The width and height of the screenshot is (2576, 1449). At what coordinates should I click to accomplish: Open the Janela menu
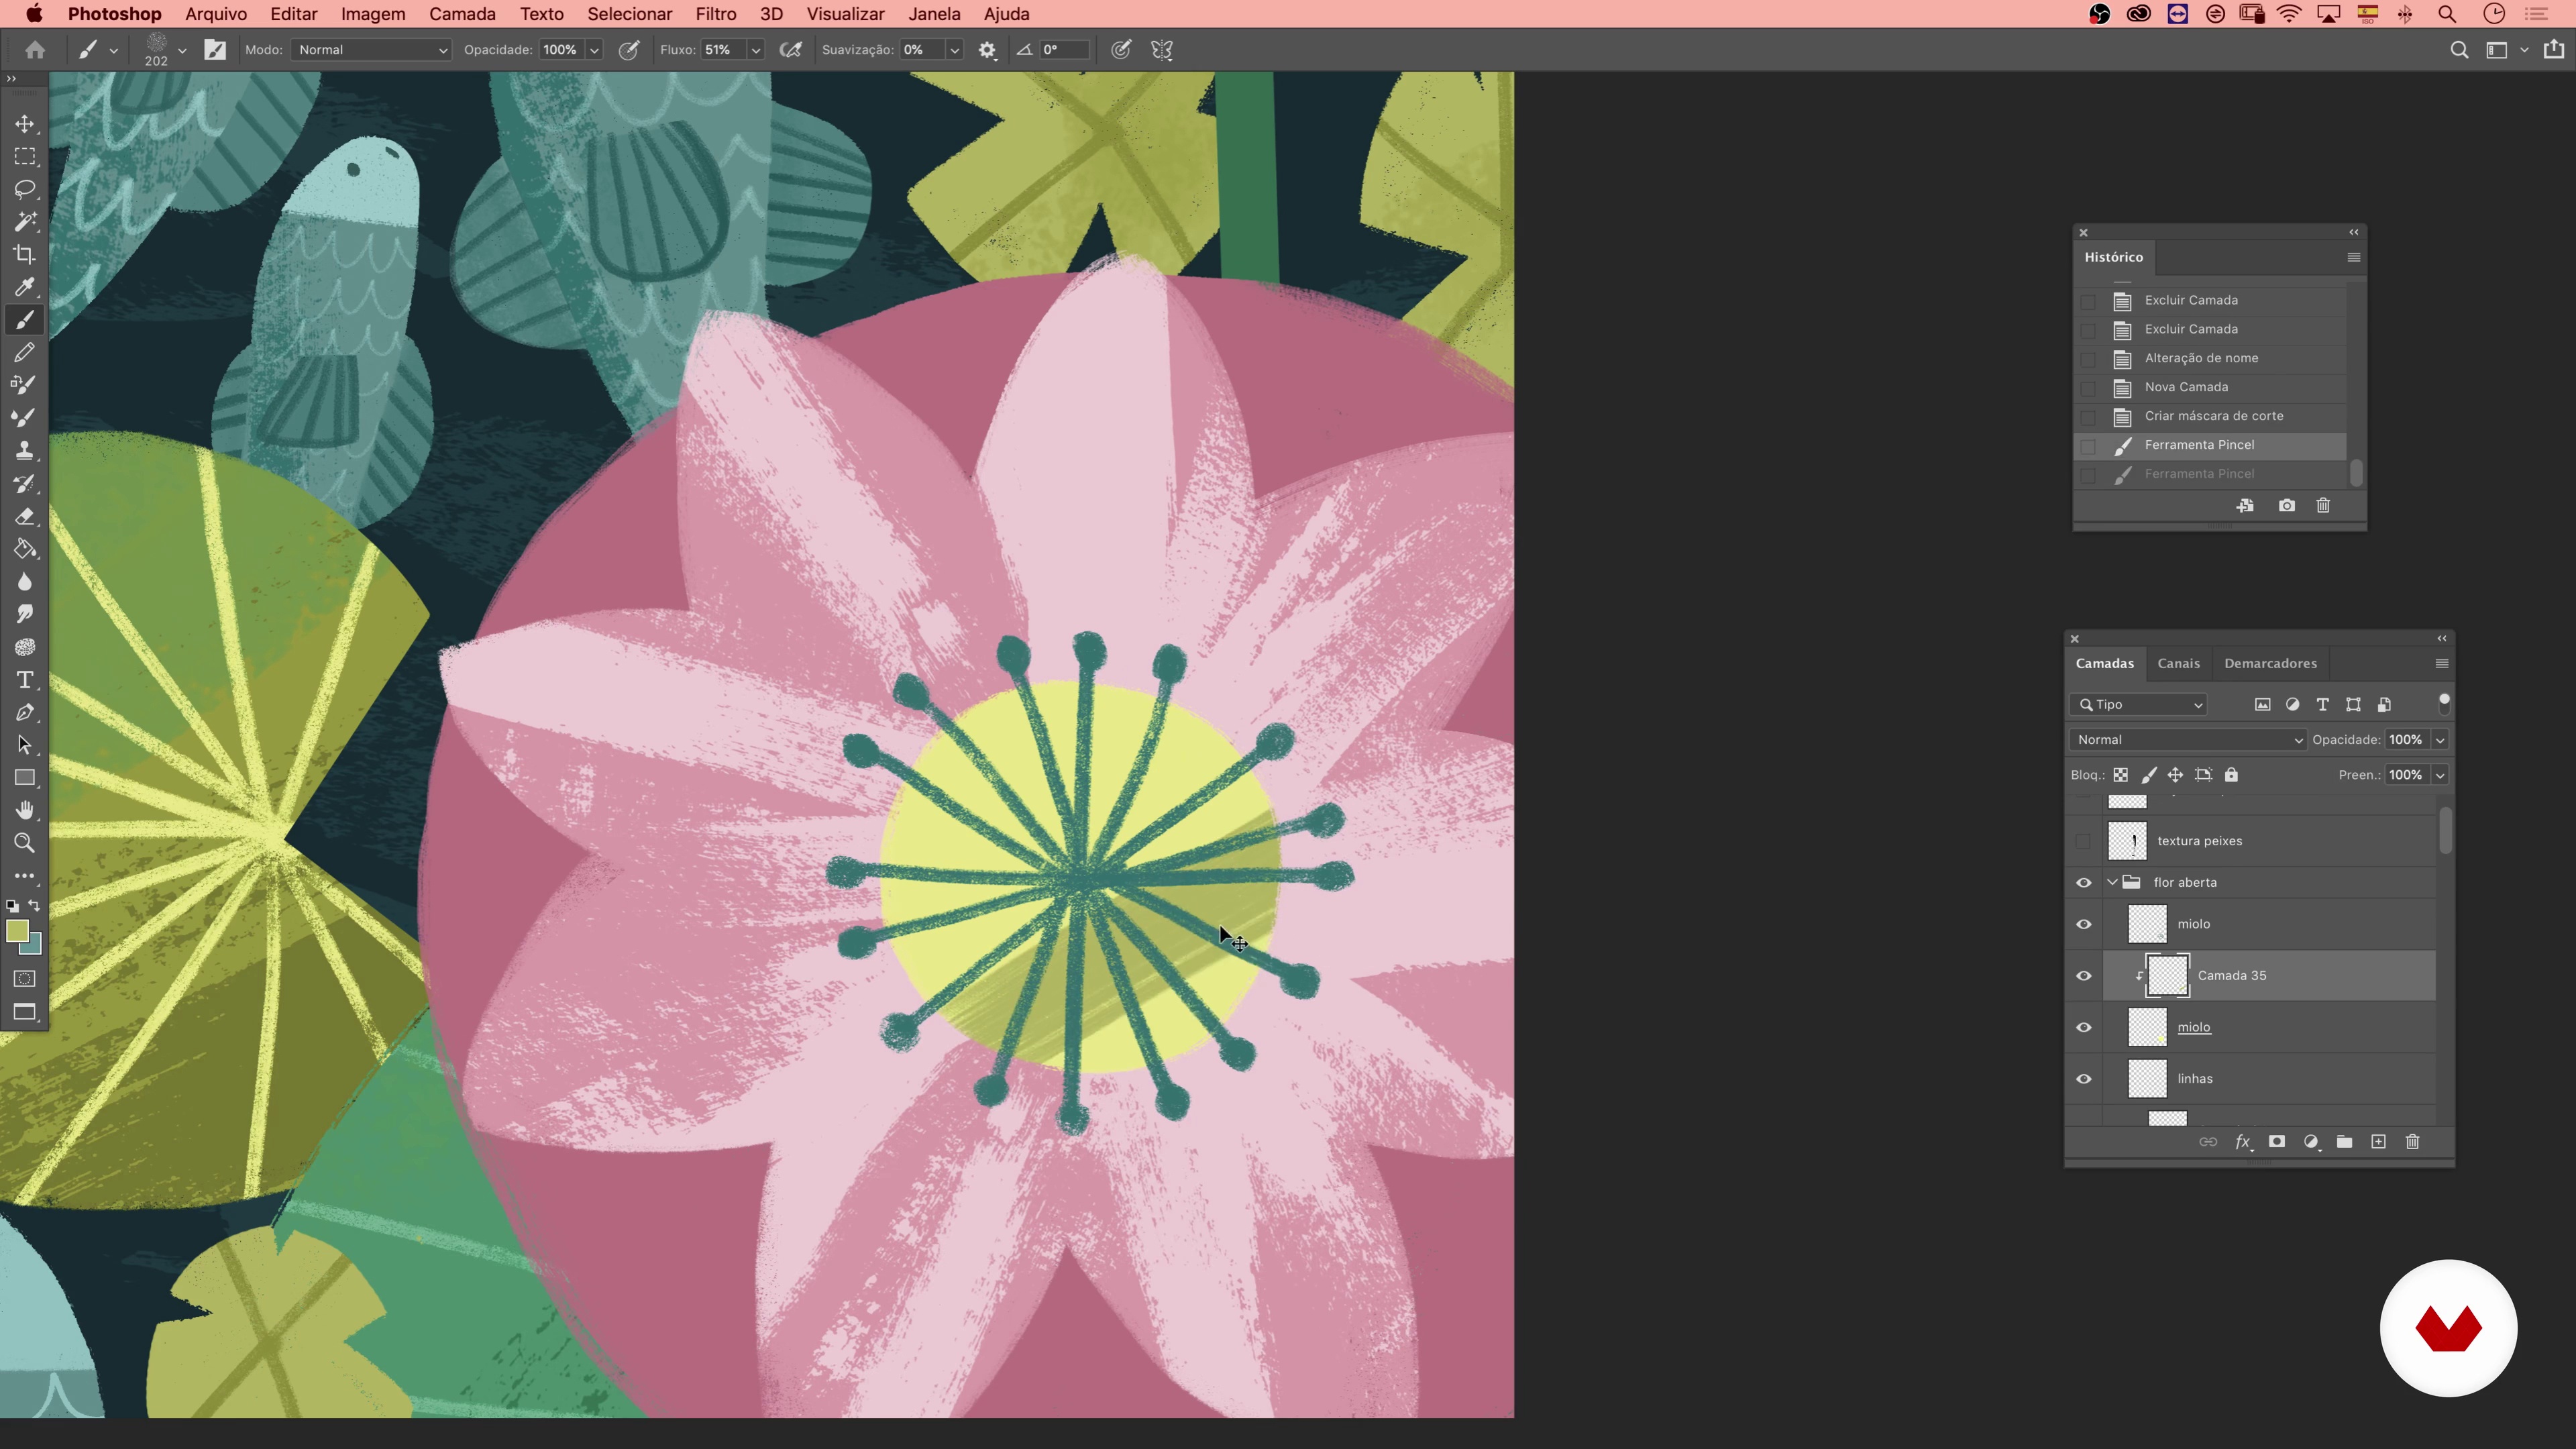pos(934,14)
